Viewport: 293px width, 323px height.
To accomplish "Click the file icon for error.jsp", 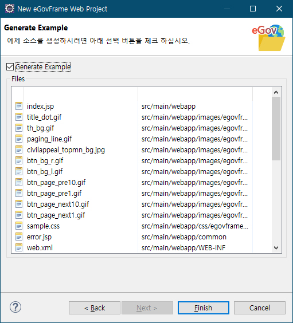I will pyautogui.click(x=19, y=237).
